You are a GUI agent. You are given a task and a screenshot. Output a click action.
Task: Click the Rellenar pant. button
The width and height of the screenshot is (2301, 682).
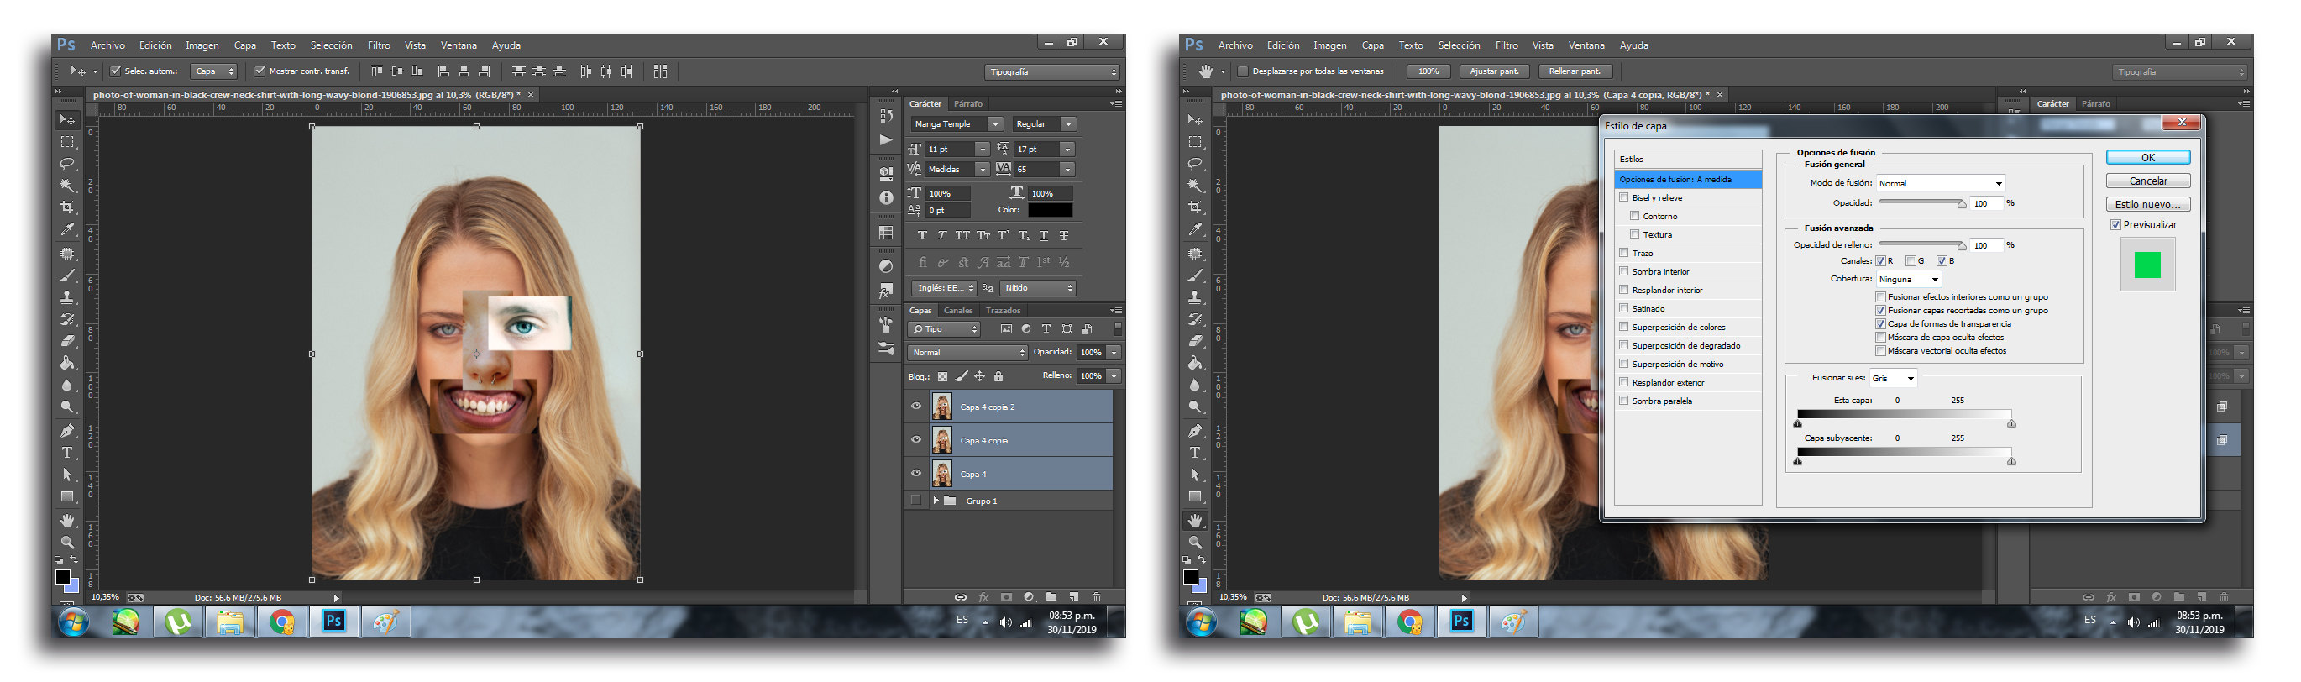[1574, 71]
